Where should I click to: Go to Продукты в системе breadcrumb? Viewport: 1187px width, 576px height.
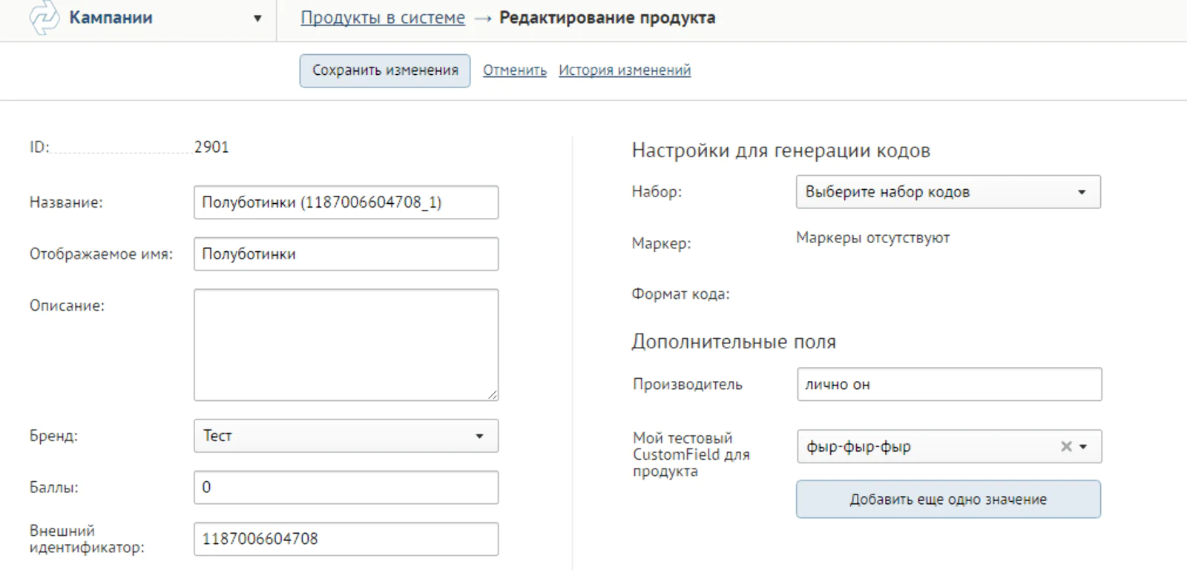383,18
